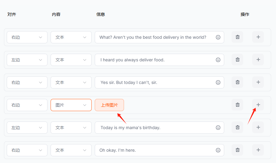Open emoji picker in "I heard you always" field
This screenshot has width=276, height=163.
[218, 60]
